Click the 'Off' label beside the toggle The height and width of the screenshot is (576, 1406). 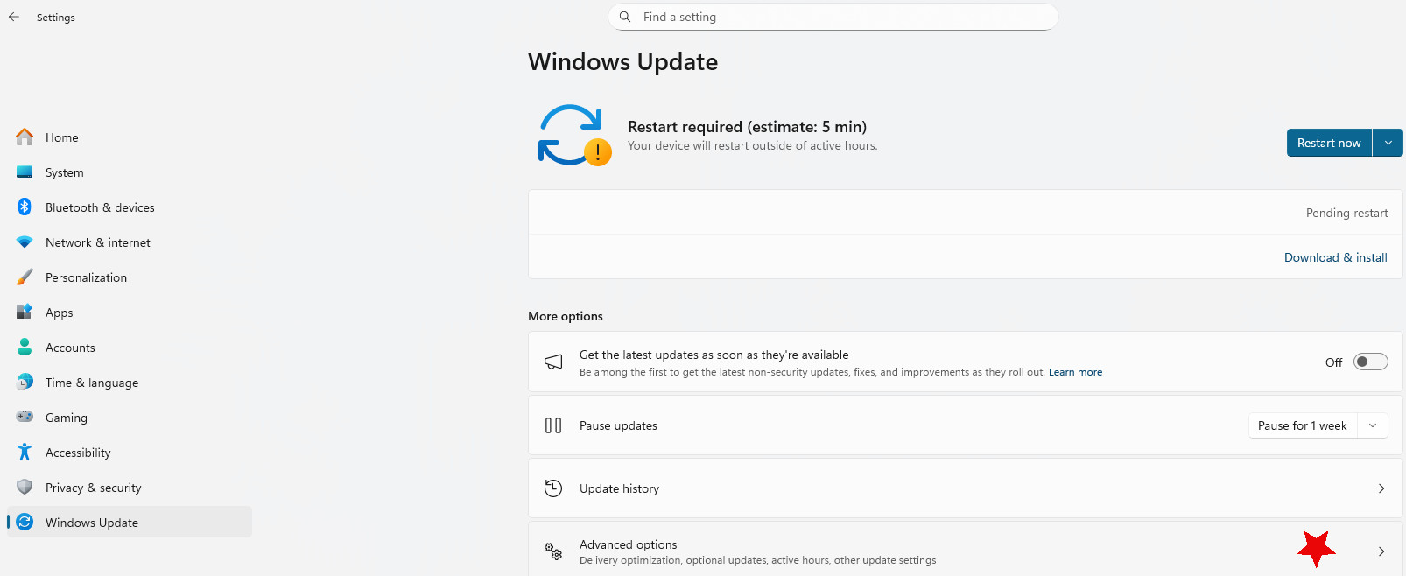pyautogui.click(x=1333, y=362)
